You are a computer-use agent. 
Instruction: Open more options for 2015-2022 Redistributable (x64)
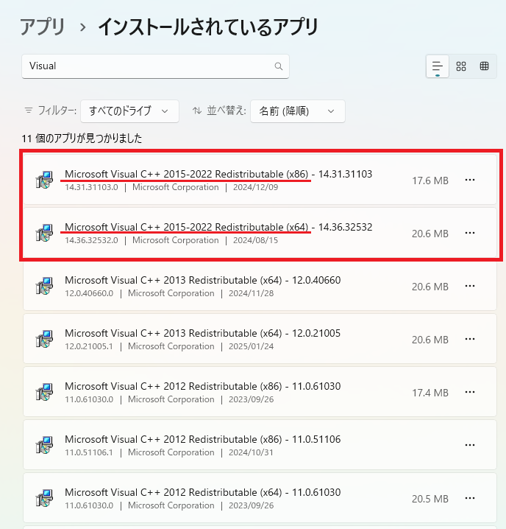click(470, 233)
